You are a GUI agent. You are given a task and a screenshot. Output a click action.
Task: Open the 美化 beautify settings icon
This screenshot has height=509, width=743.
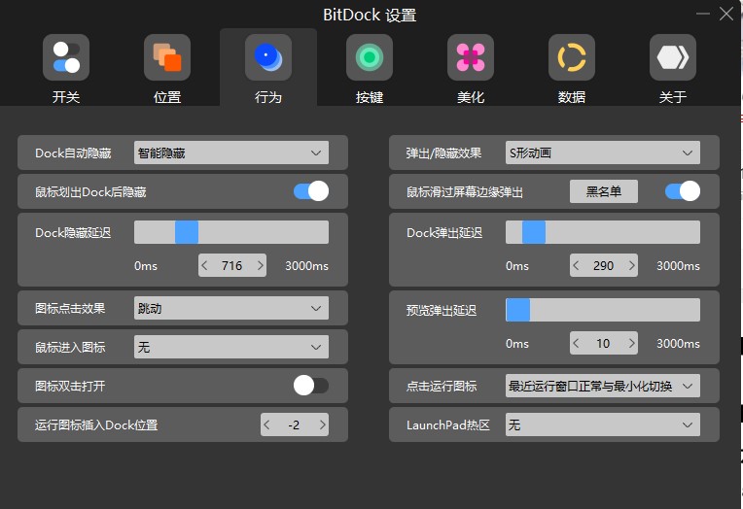coord(471,57)
